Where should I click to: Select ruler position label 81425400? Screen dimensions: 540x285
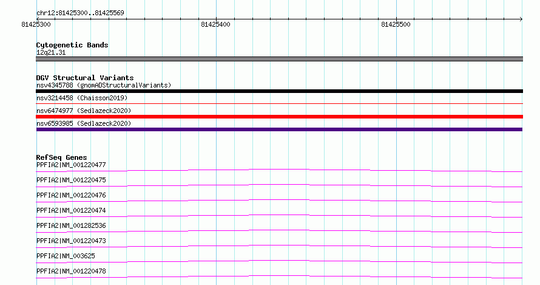coord(215,24)
